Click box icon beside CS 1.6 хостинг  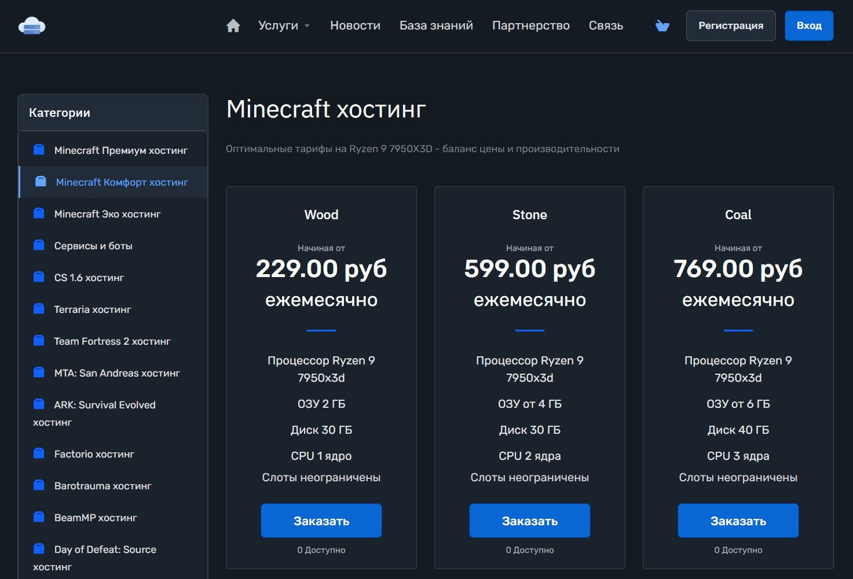39,277
